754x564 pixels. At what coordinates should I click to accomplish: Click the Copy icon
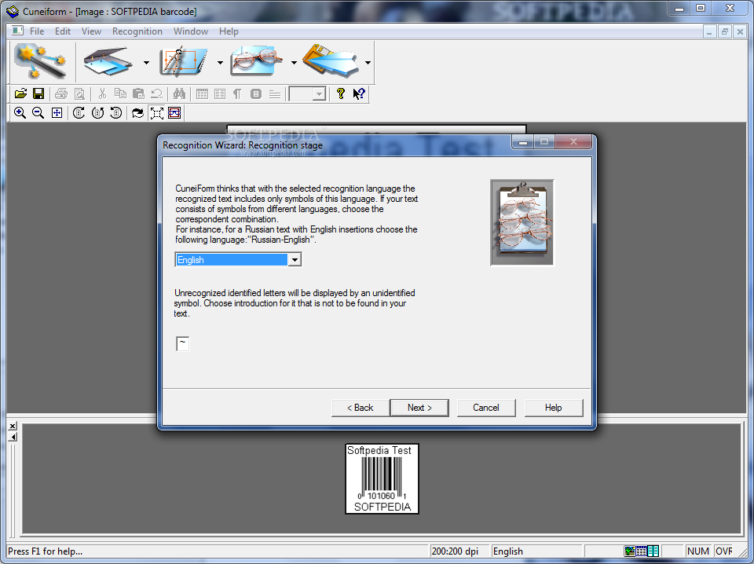tap(120, 93)
